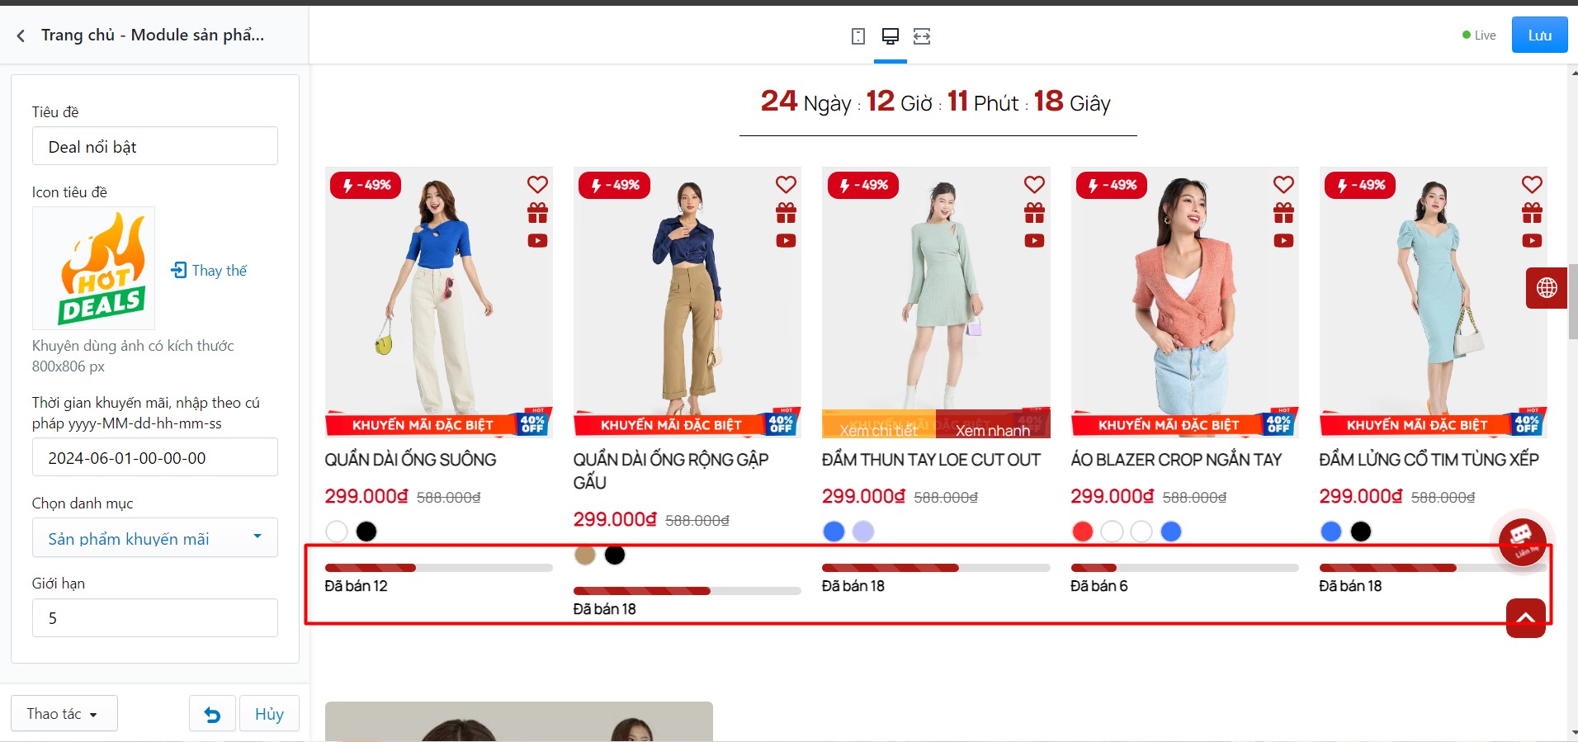Favorite QUẦN DÀI ỐNG SUÔNG with heart
The image size is (1578, 742).
[537, 185]
